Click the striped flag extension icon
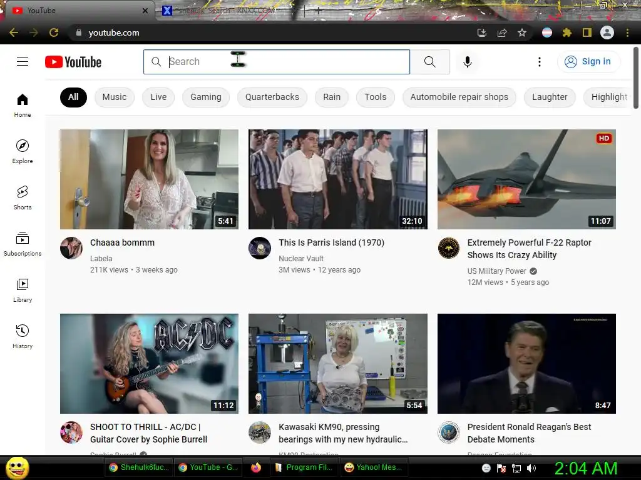 click(x=546, y=32)
